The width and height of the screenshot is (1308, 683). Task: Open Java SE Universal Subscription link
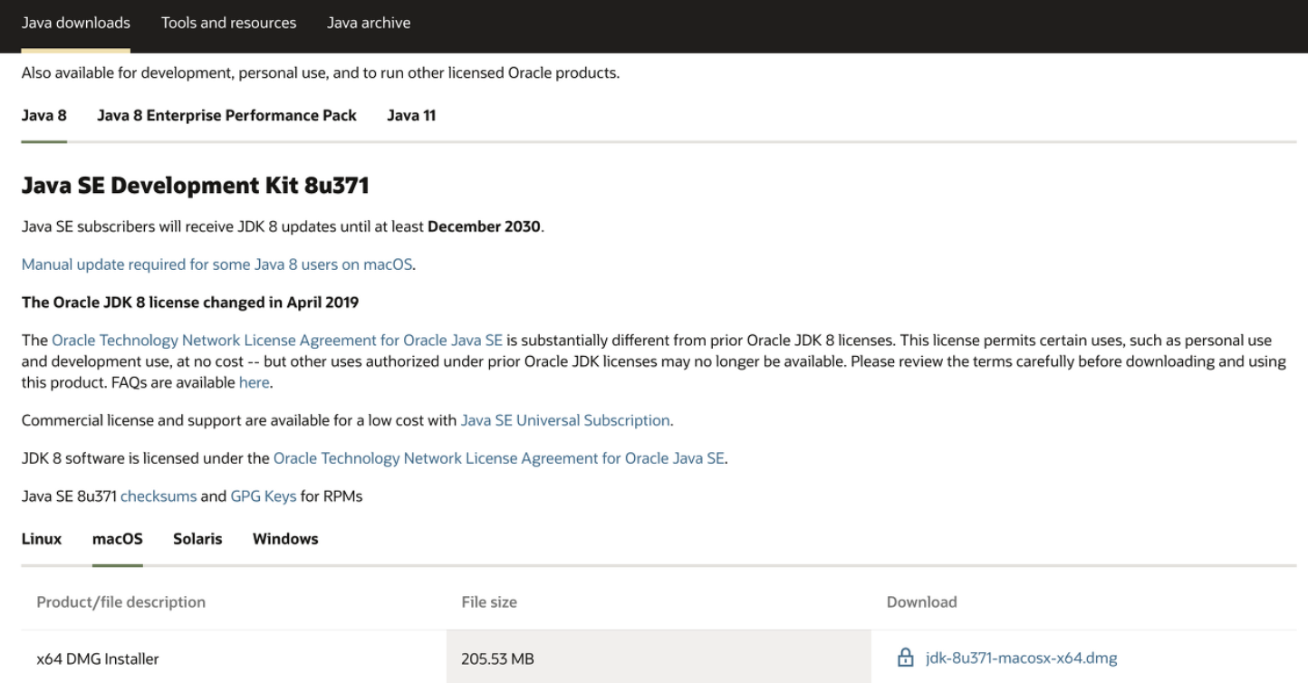(565, 420)
